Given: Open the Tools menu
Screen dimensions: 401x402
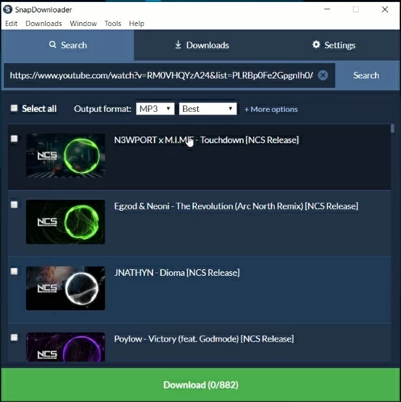Looking at the screenshot, I should point(113,23).
